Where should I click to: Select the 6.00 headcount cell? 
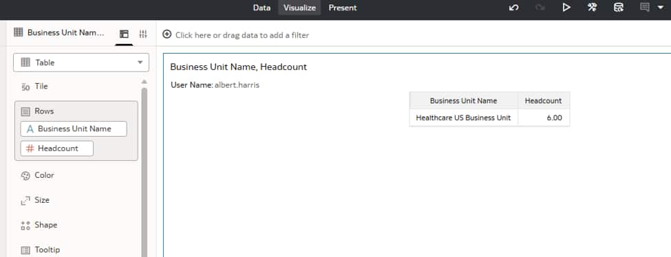(x=544, y=118)
